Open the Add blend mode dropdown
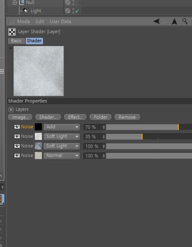This screenshot has height=247, width=192. tap(62, 127)
